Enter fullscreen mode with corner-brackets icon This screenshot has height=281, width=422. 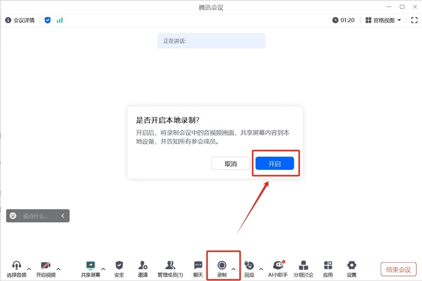(414, 20)
